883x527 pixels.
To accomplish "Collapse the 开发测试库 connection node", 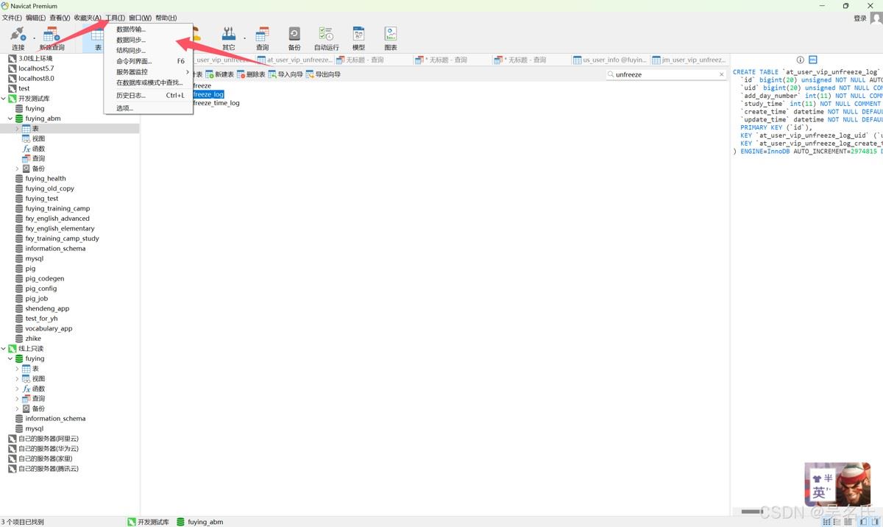I will (4, 99).
